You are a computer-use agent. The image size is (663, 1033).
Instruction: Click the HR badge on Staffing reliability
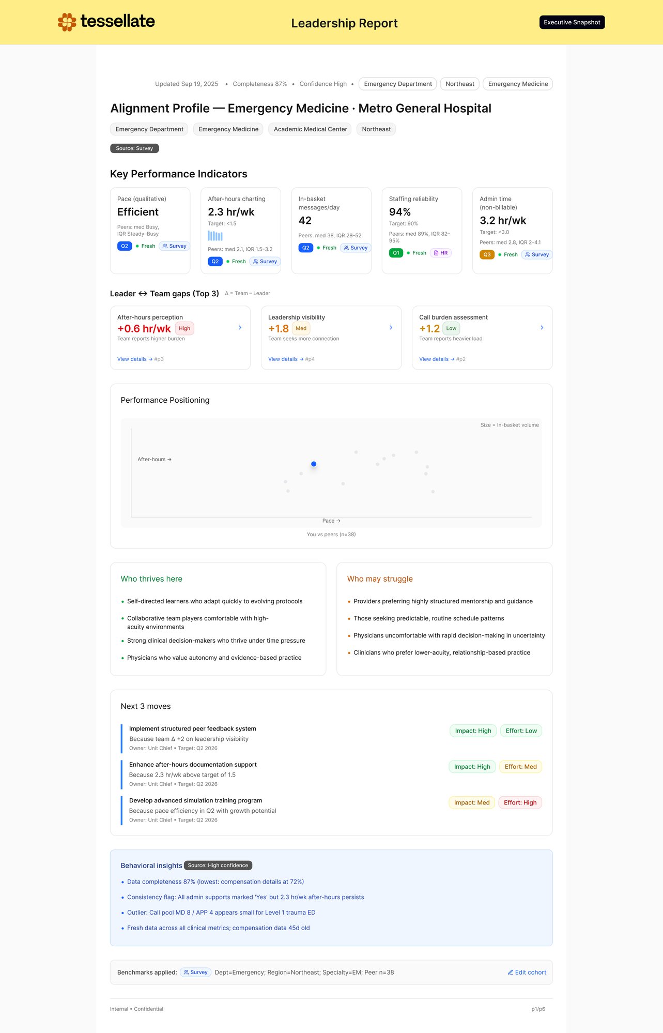pyautogui.click(x=441, y=253)
